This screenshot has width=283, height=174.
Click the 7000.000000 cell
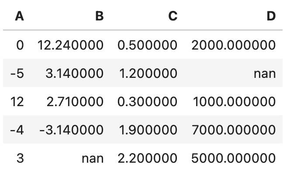pyautogui.click(x=234, y=130)
